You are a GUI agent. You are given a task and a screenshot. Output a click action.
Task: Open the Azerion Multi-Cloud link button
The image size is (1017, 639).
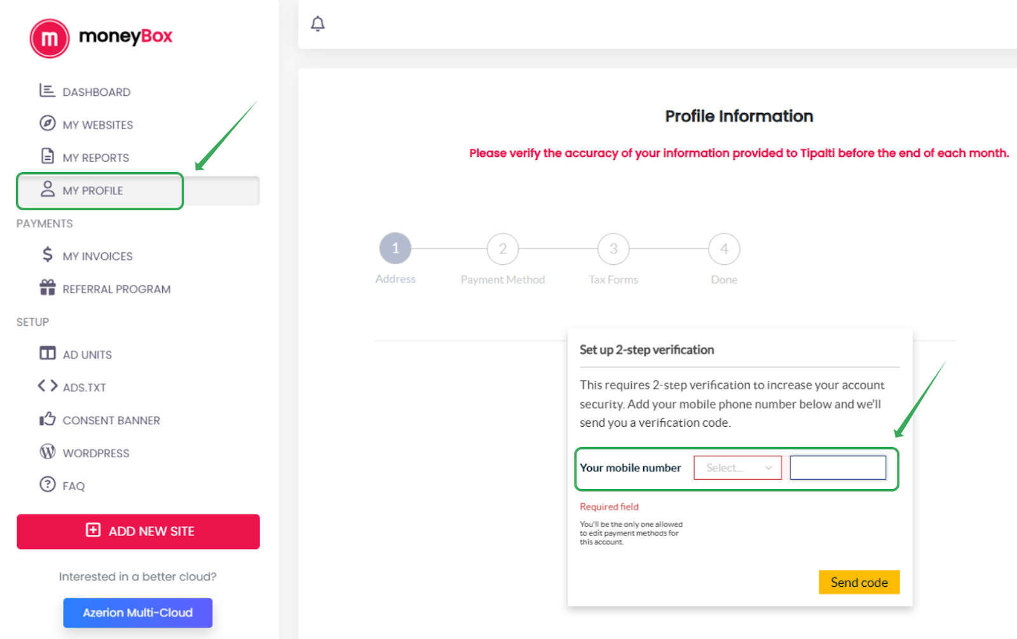click(138, 613)
